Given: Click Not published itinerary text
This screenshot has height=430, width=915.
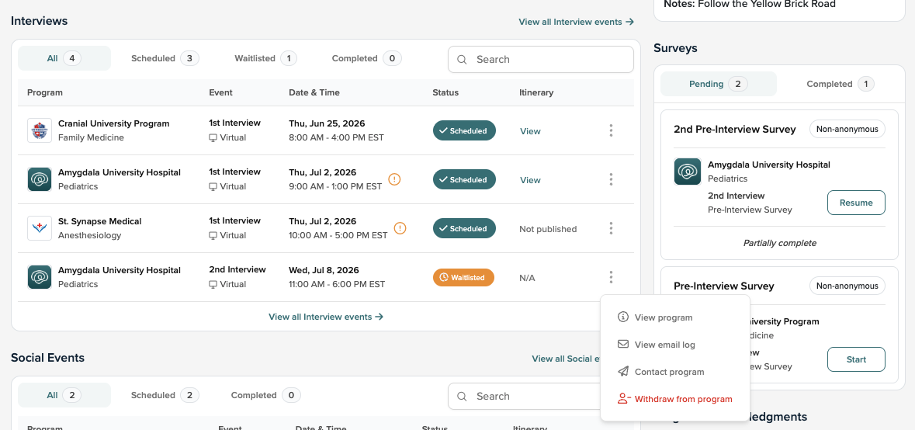Looking at the screenshot, I should click(548, 229).
